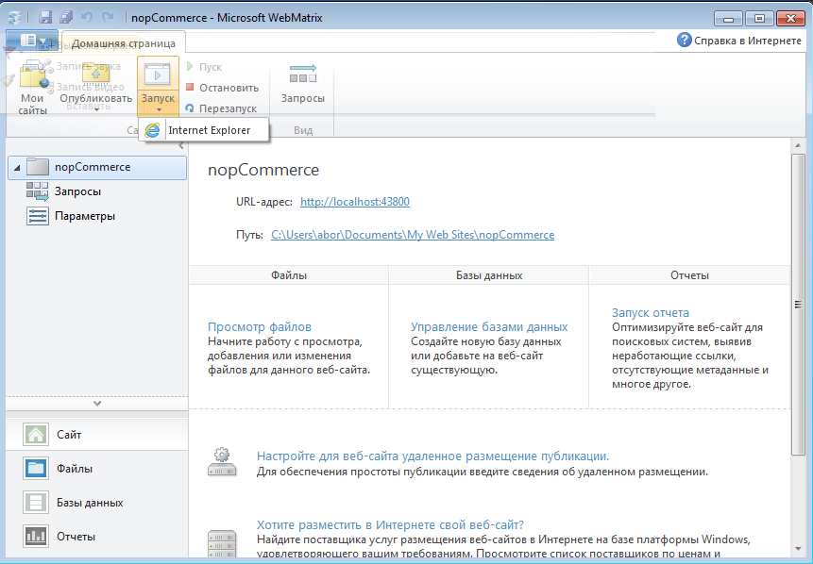
Task: Click the scrollbar up arrow
Action: pos(798,146)
